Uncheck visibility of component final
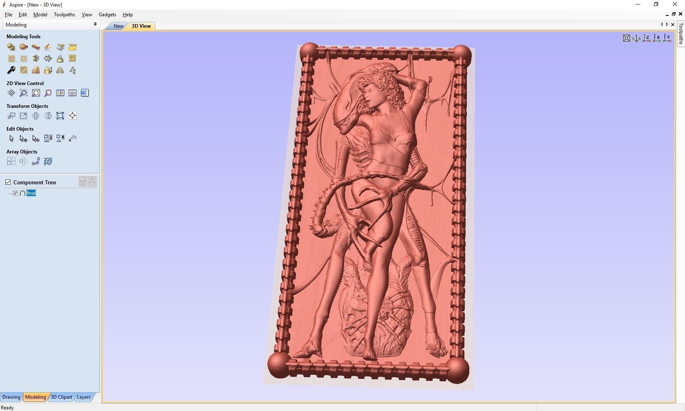 click(15, 193)
